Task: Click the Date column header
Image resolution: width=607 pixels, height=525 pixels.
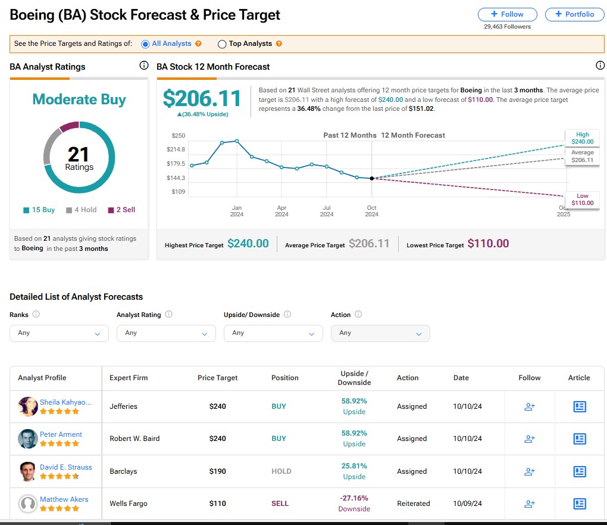Action: [461, 378]
